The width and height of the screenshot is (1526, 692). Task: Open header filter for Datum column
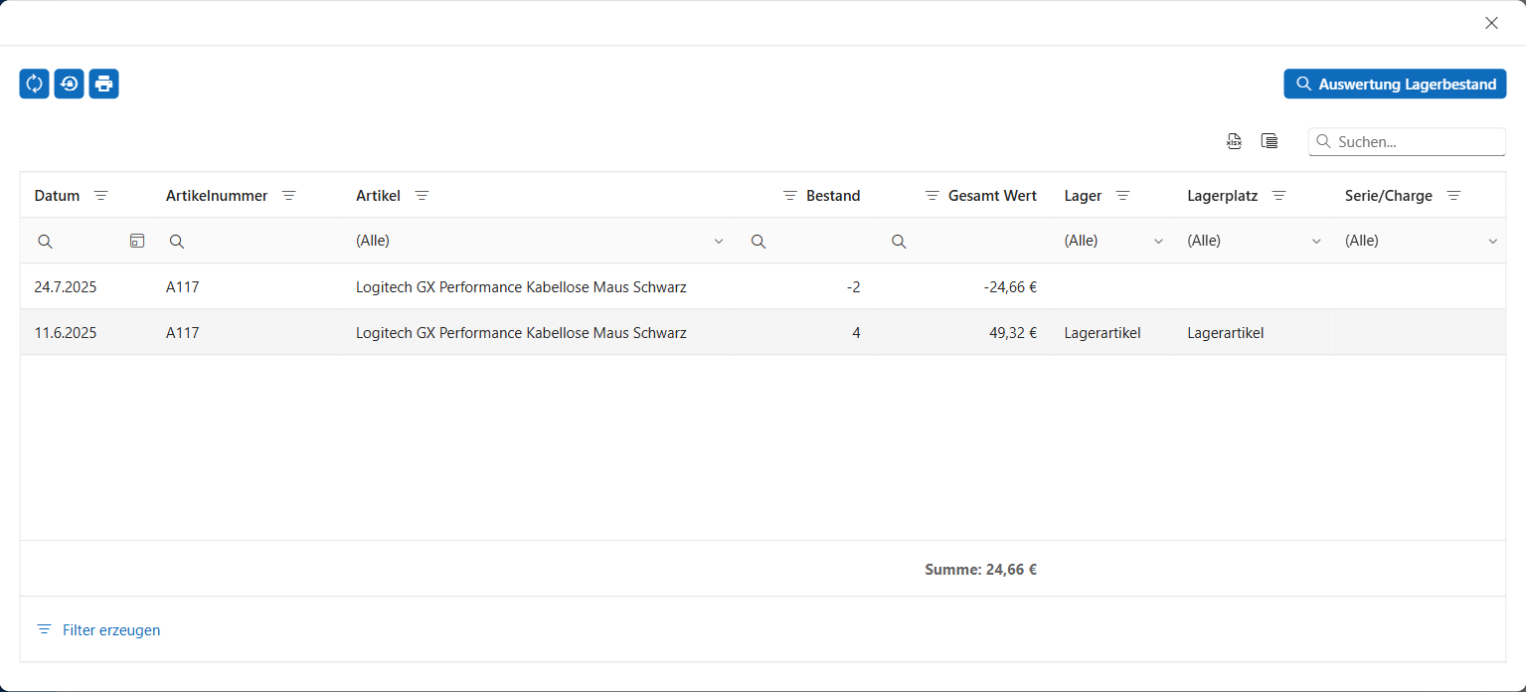coord(100,196)
